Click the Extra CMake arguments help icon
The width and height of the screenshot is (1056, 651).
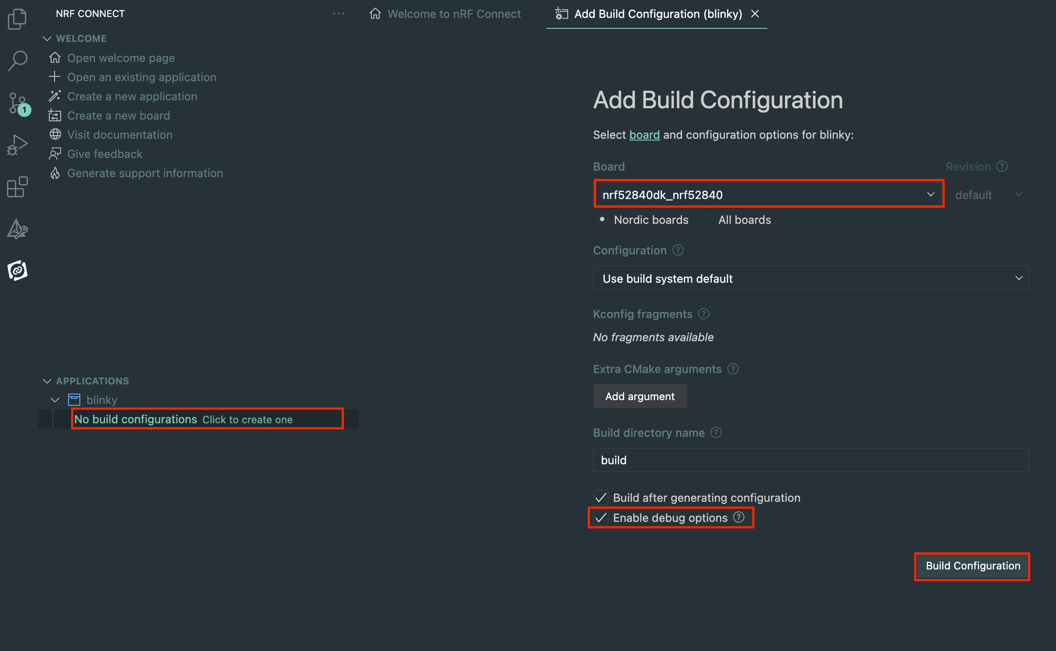(x=733, y=369)
